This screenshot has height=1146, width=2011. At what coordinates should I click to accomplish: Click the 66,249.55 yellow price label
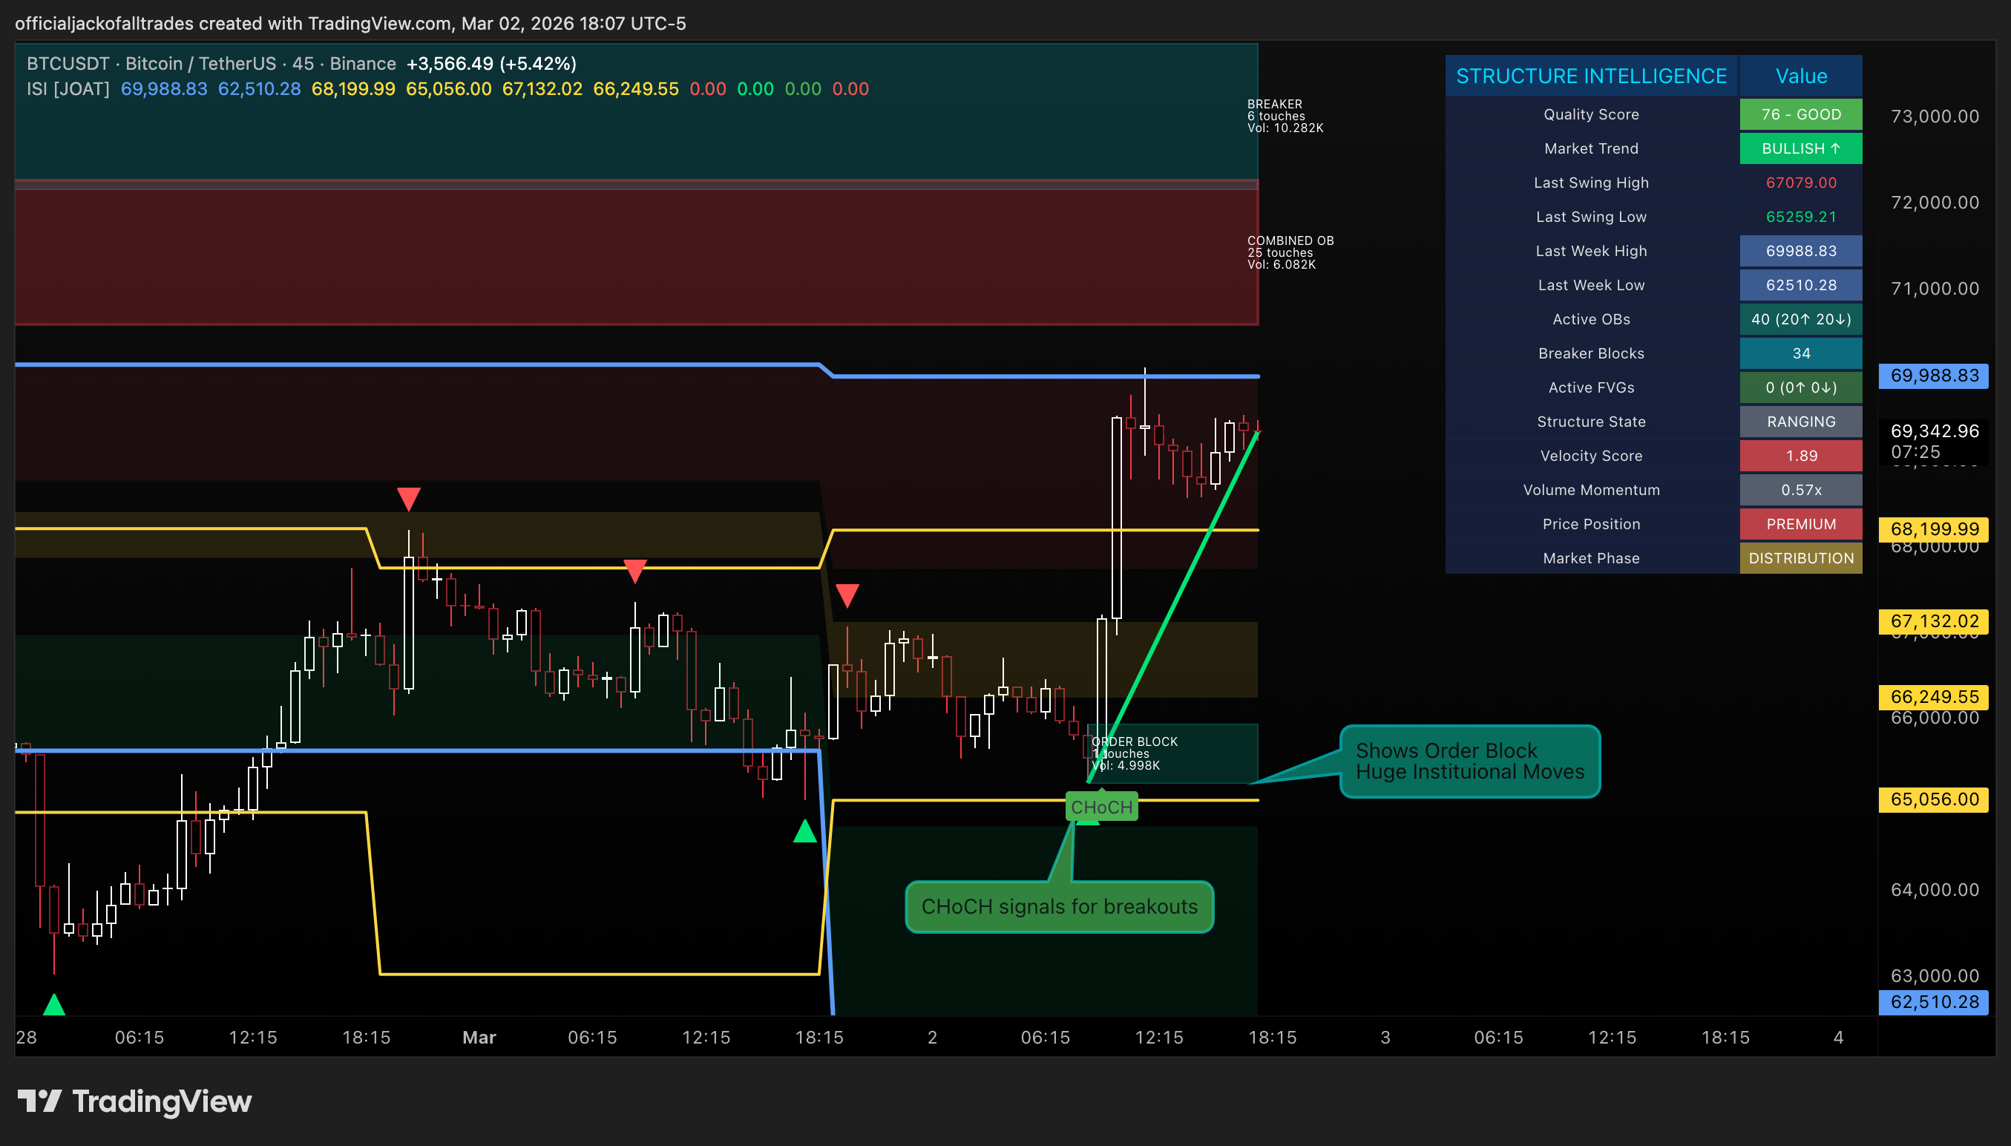click(x=1934, y=696)
